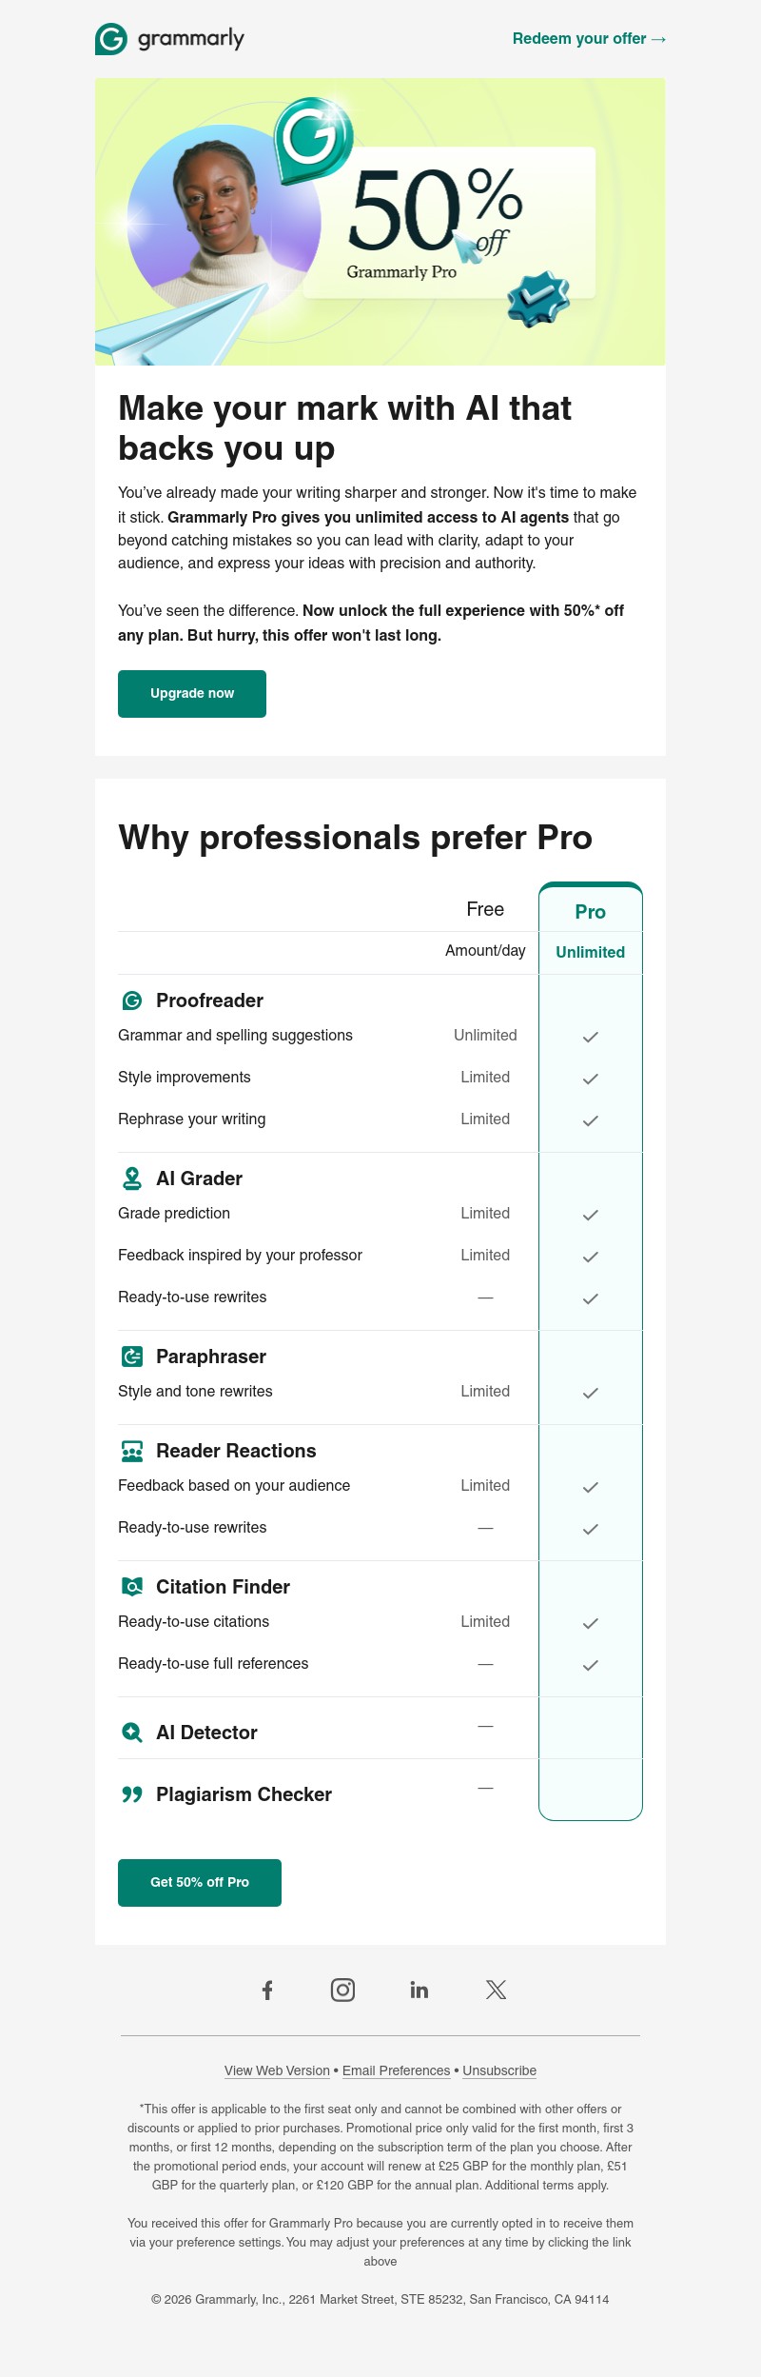Select the Paraphraser icon
This screenshot has width=761, height=2377.
[x=132, y=1357]
